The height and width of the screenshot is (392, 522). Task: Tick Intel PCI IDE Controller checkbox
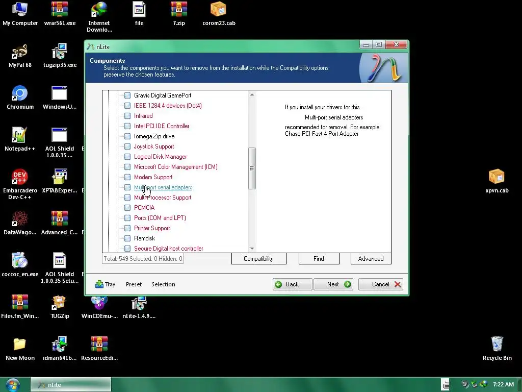pos(127,126)
